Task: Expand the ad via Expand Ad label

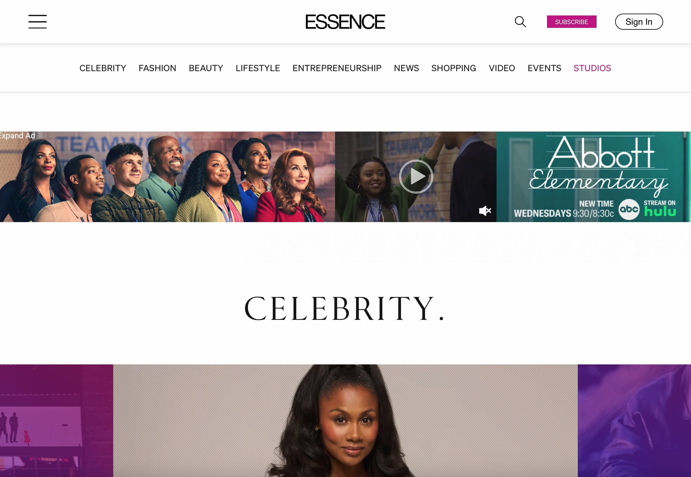Action: pyautogui.click(x=17, y=135)
